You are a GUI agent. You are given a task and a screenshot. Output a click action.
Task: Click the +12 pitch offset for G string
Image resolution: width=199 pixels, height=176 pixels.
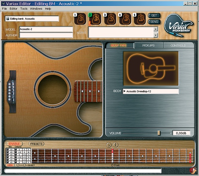coord(25,155)
